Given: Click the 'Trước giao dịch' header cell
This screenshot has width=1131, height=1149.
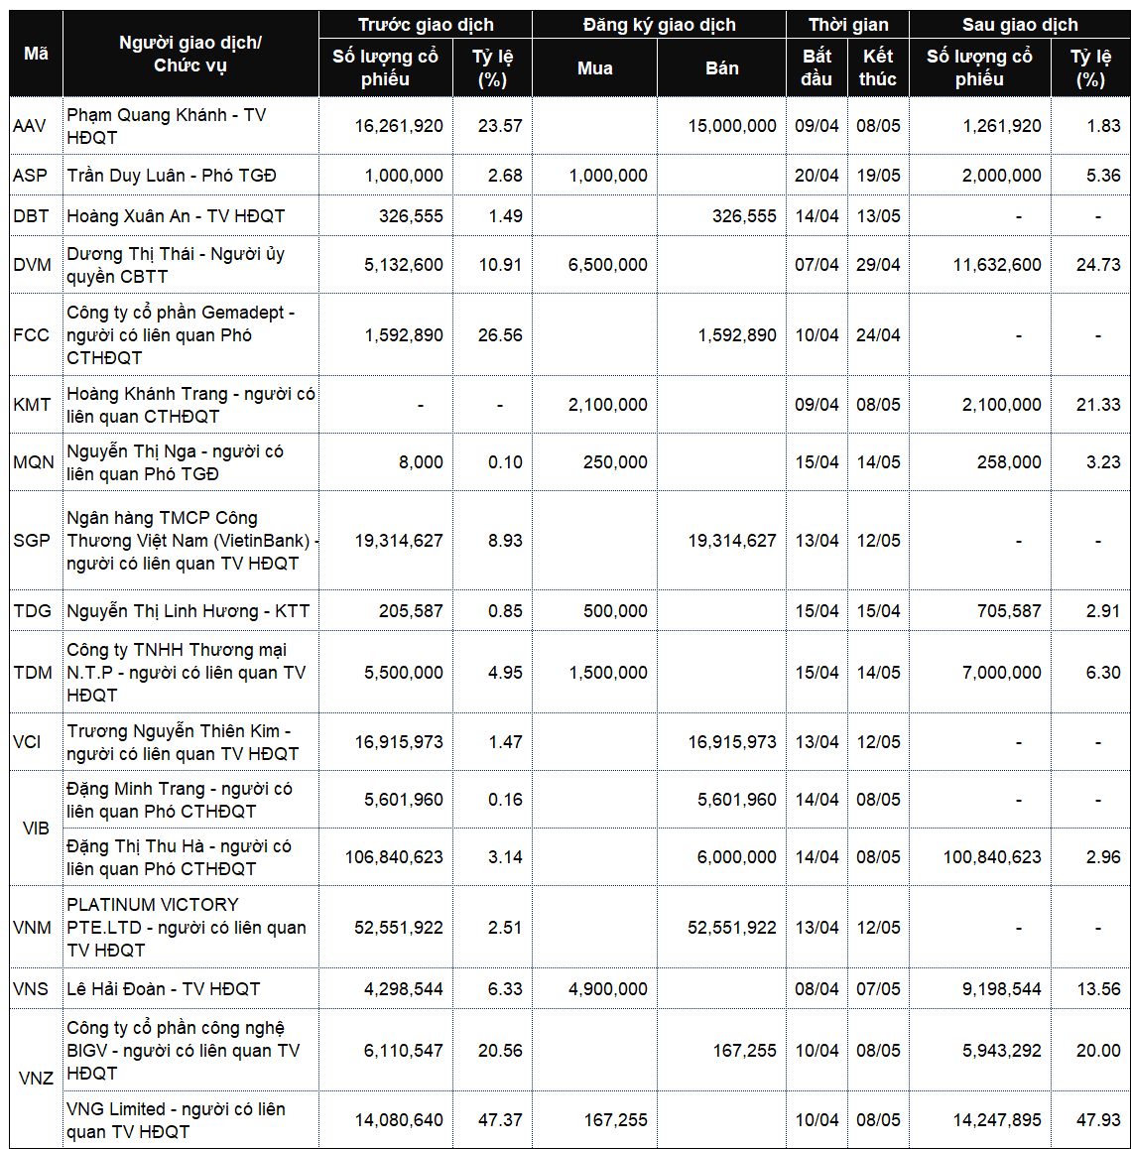Looking at the screenshot, I should click(425, 25).
